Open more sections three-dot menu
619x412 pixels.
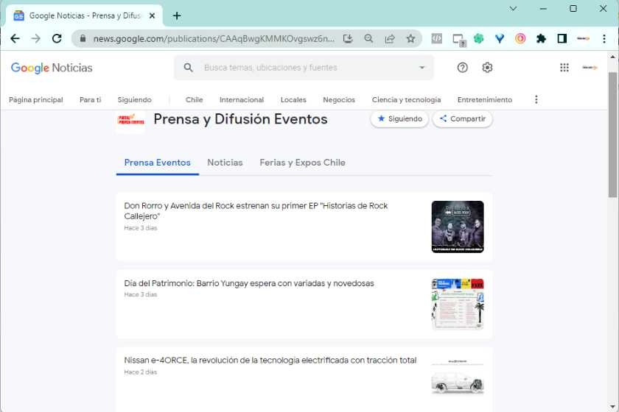(536, 100)
